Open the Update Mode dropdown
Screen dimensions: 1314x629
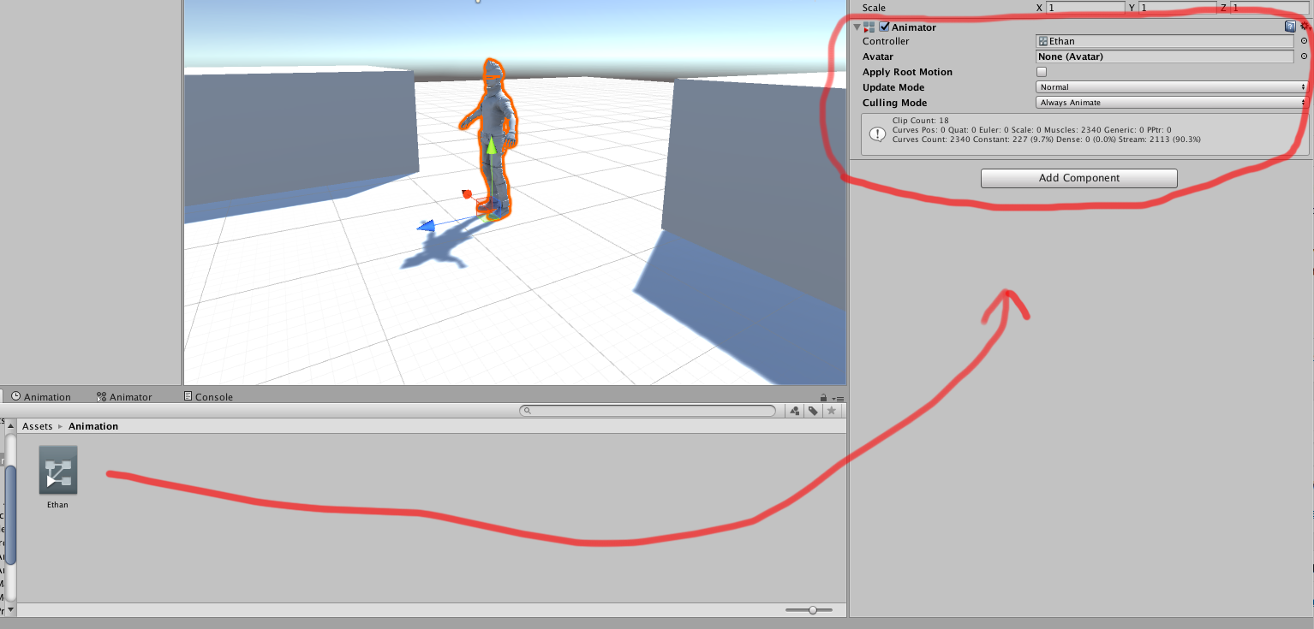coord(1172,87)
